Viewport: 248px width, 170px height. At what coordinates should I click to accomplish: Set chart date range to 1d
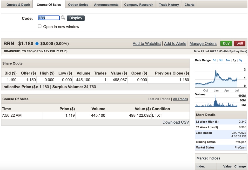tap(214, 60)
